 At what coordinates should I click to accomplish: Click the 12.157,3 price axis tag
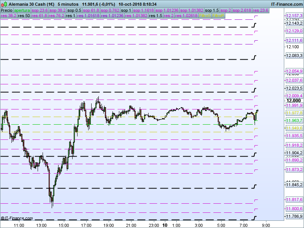(x=294, y=16)
